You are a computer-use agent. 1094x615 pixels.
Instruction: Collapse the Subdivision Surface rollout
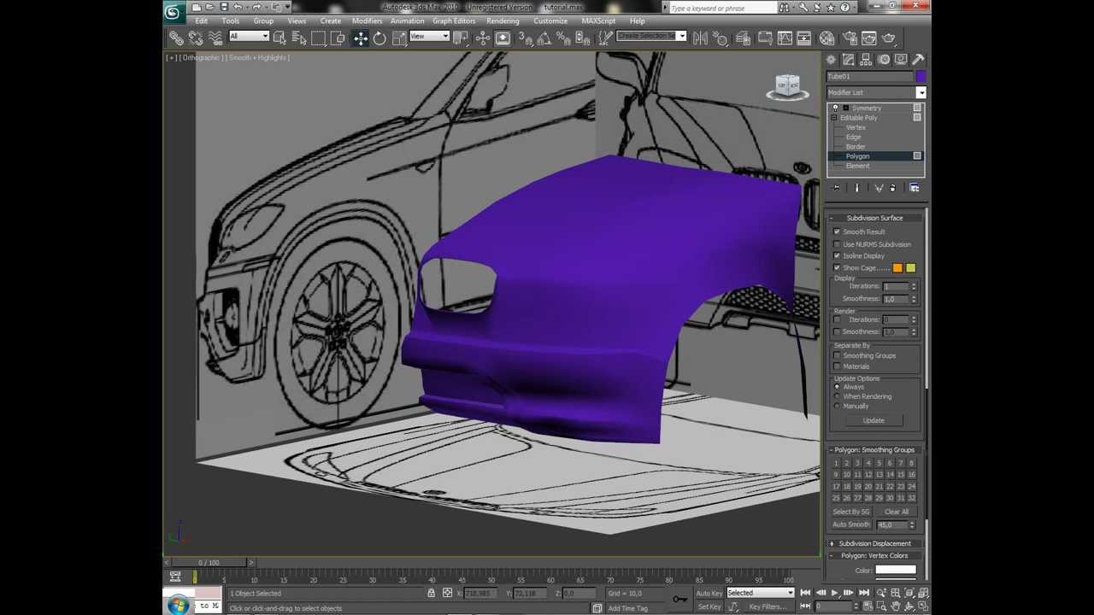[873, 218]
